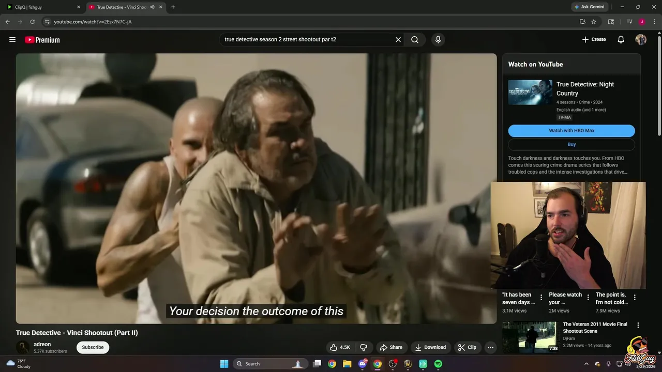The width and height of the screenshot is (662, 372).
Task: Dislike the video with thumbs down
Action: click(x=364, y=347)
